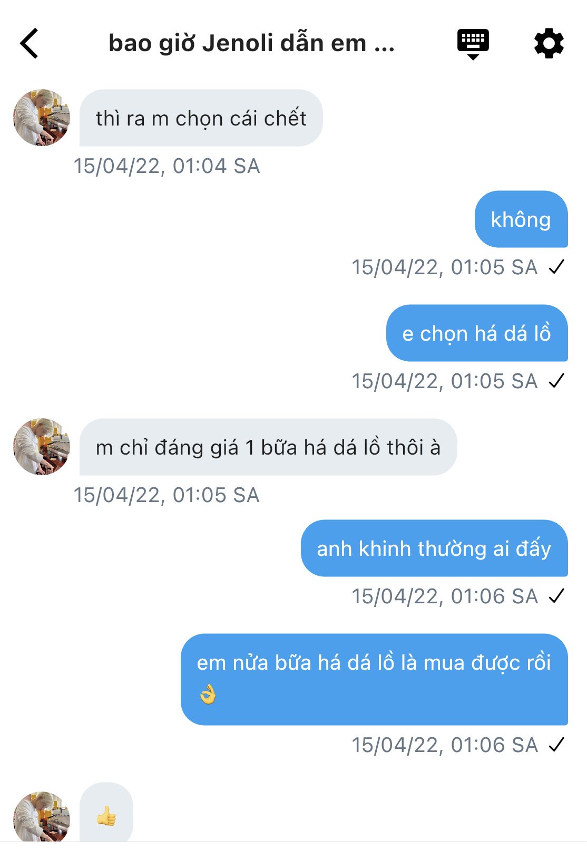
Task: Tap checkmark under 'e chọn há dá lồ'
Action: click(556, 381)
